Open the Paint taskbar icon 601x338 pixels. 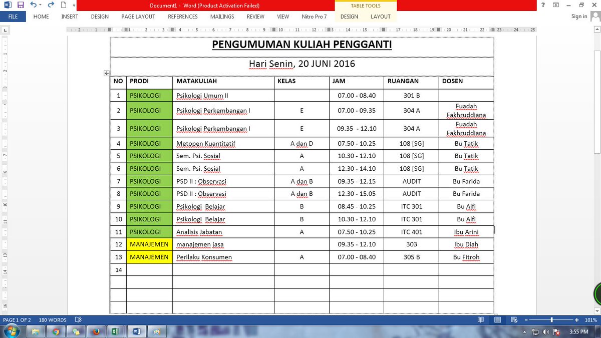[x=156, y=331]
